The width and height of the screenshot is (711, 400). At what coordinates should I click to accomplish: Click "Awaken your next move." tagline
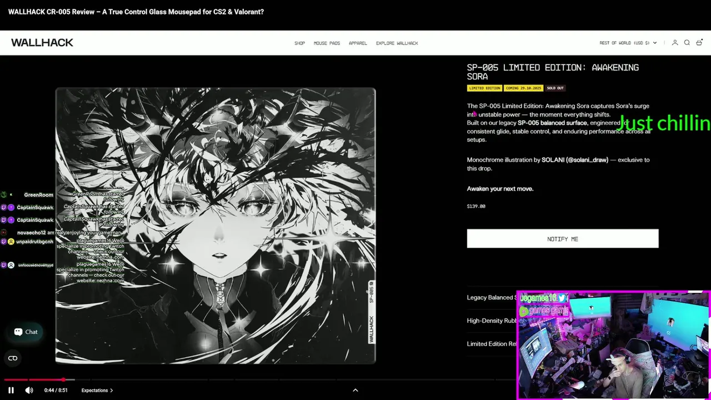(x=500, y=189)
